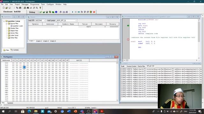Switch to the Watch 4 tab
The image size is (204, 114).
[53, 41]
